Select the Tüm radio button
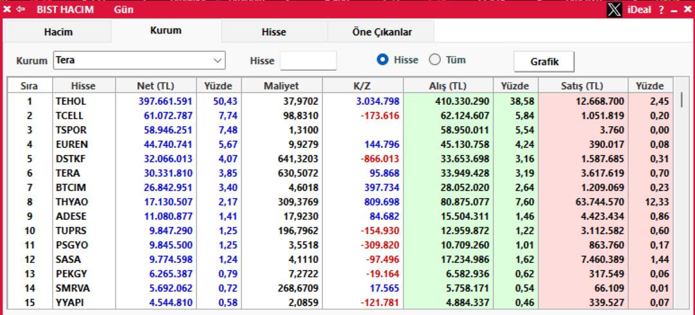 point(435,60)
